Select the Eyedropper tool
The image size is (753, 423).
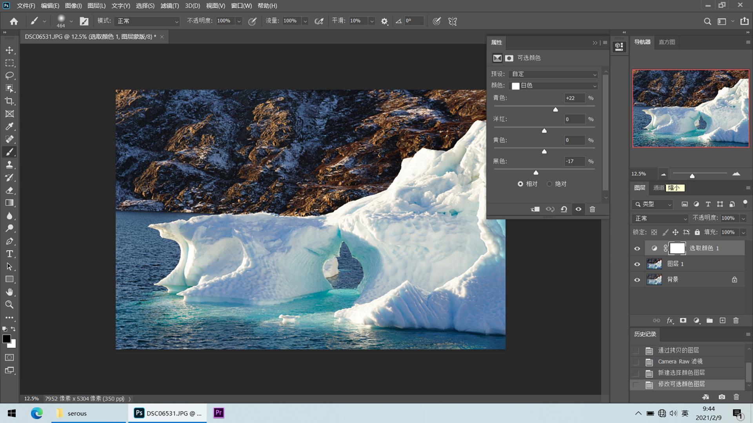pos(9,127)
